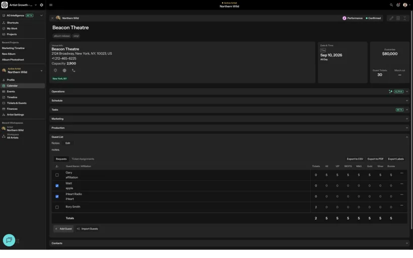Expand the Schedule section
The height and width of the screenshot is (258, 413).
(x=407, y=101)
